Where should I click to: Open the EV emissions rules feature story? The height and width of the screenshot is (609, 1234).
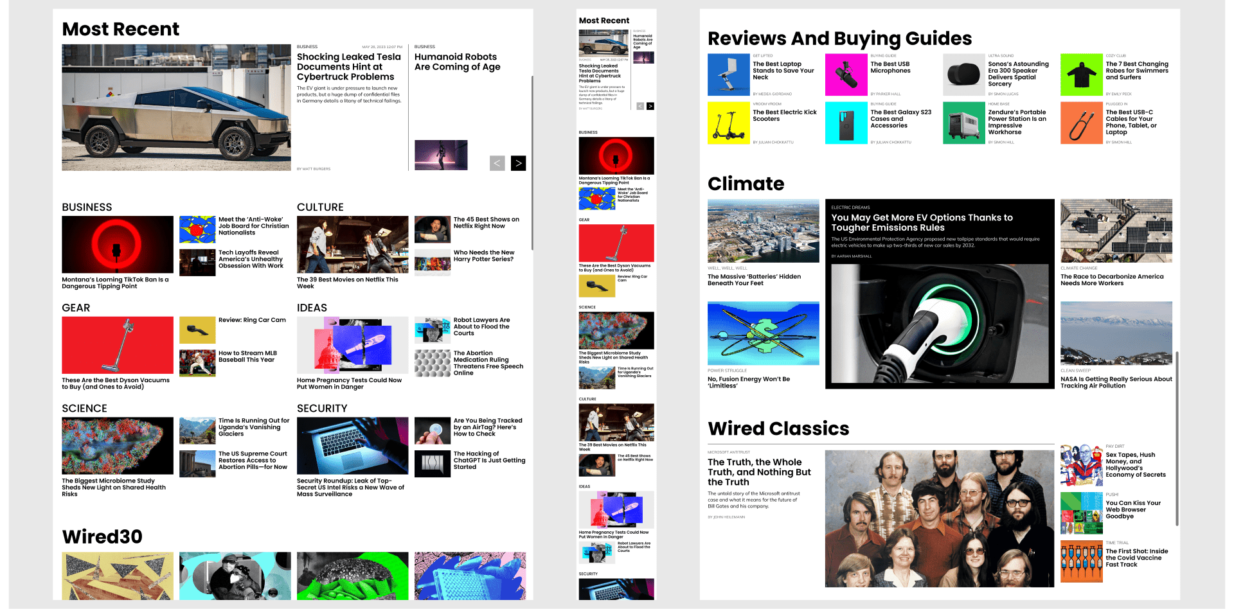(x=923, y=222)
